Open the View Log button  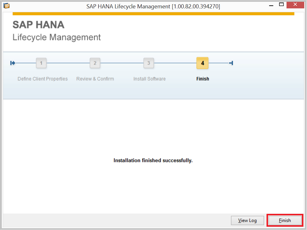tap(247, 220)
